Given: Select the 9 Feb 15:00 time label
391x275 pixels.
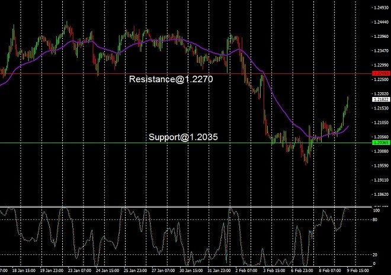Looking at the screenshot, I should click(358, 271).
